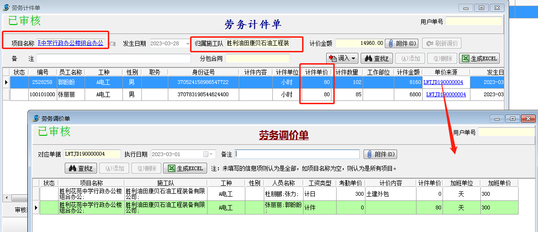The width and height of the screenshot is (538, 232).
Task: Open the 调入 dropdown menu
Action: click(x=342, y=58)
